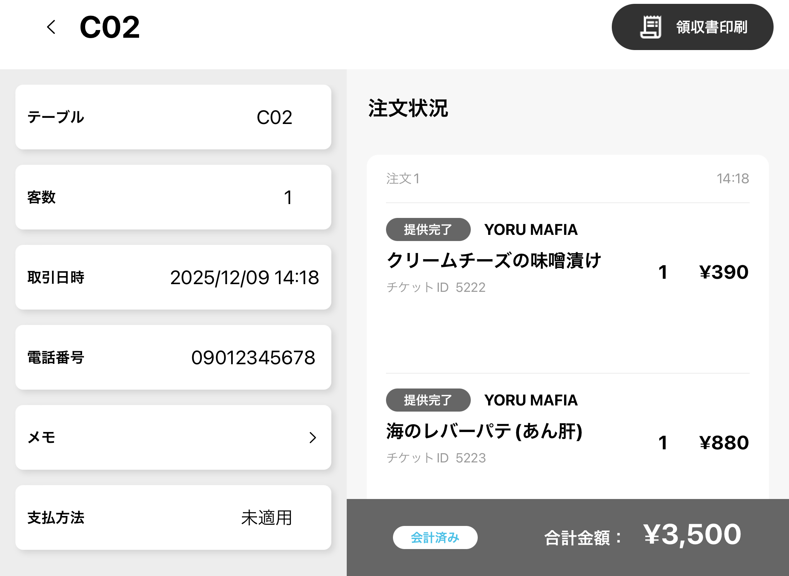Click first 提供完了 status badge
Viewport: 789px width, 576px height.
pos(428,229)
